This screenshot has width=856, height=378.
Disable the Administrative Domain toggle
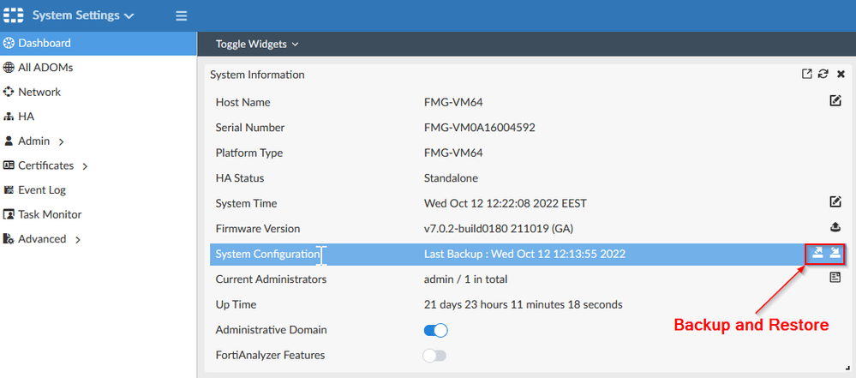[436, 330]
